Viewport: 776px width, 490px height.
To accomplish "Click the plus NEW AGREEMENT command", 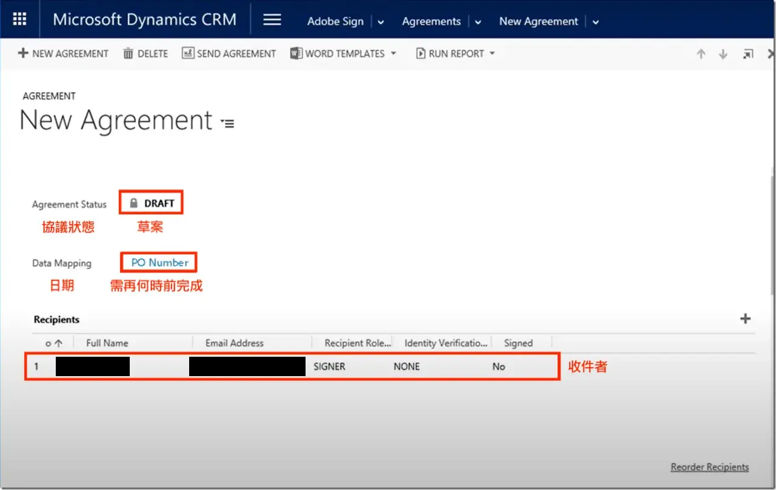I will 64,53.
